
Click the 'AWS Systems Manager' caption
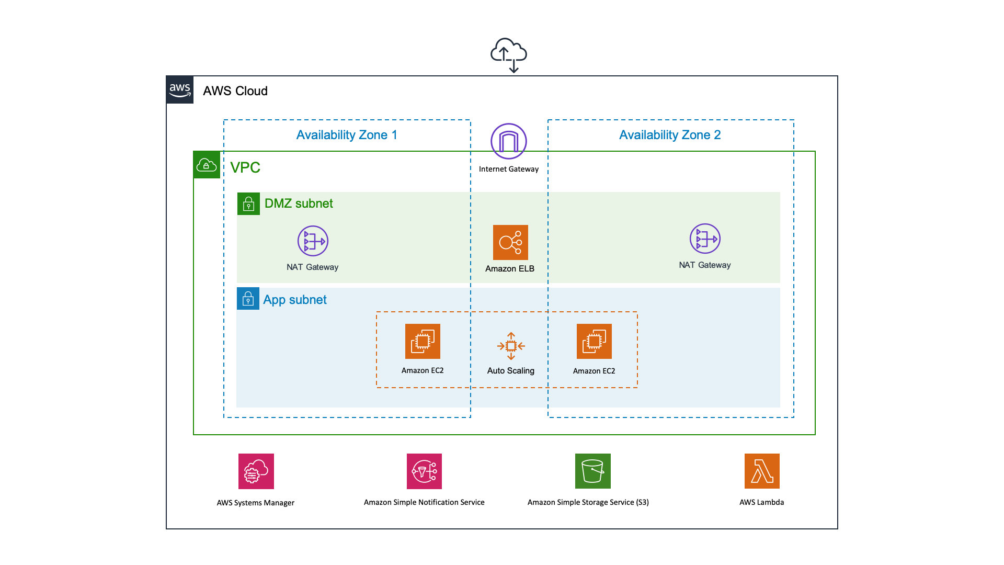256,503
